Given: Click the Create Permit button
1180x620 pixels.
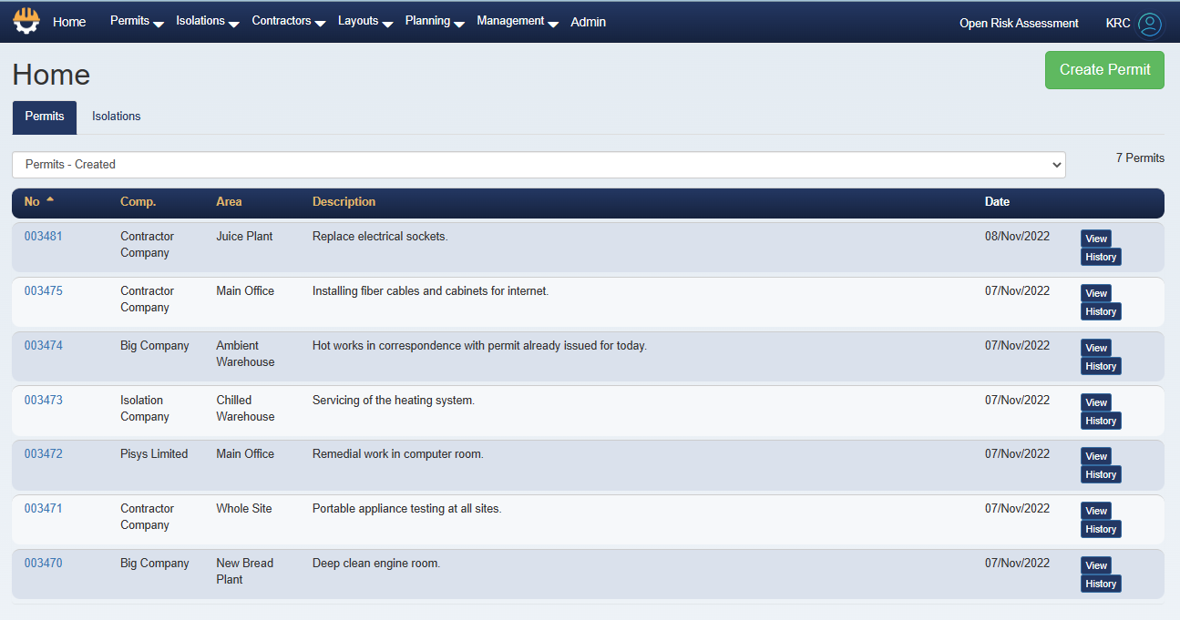Looking at the screenshot, I should (1104, 70).
